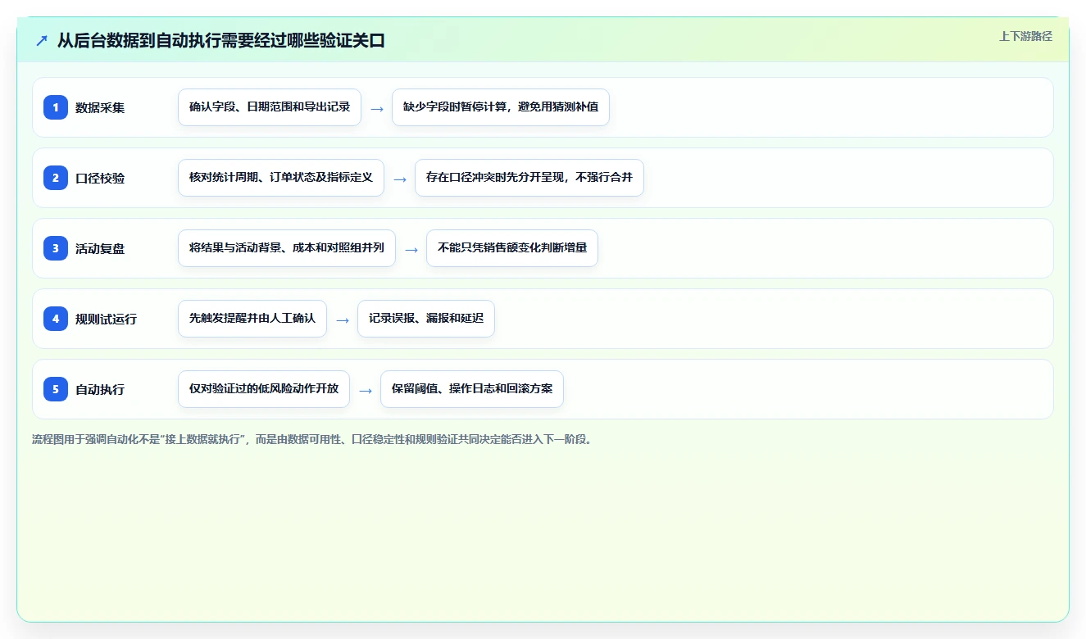Screen dimensions: 1086x639
Task: Click the 核对统计周期、订单状态及指标定义 box
Action: [281, 178]
